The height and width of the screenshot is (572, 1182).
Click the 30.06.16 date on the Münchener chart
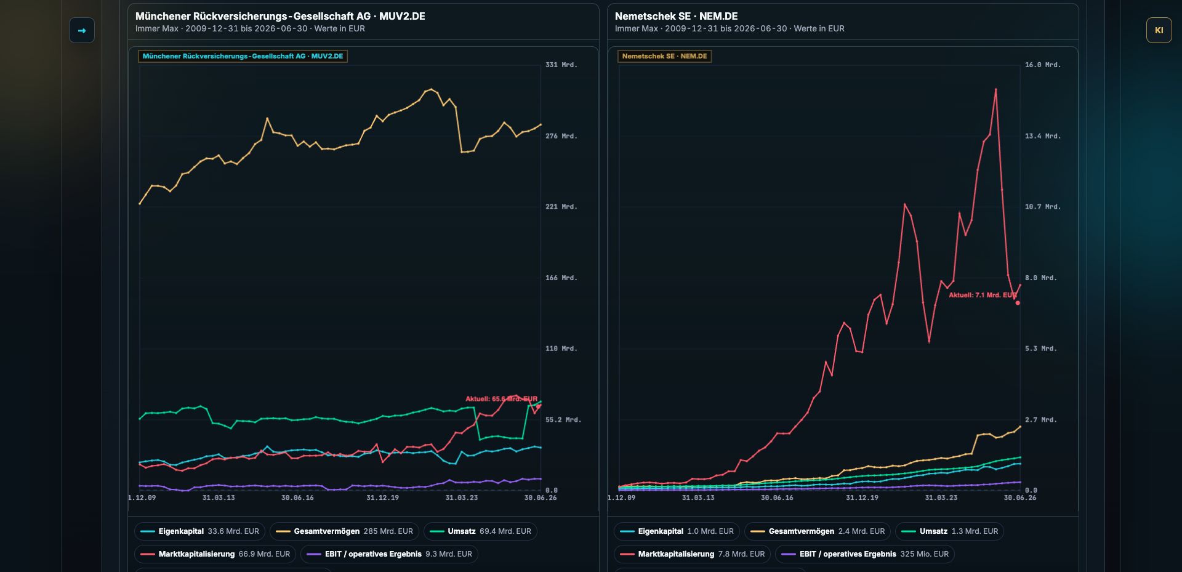pos(297,497)
